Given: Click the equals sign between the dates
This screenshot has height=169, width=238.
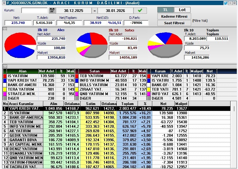Looking at the screenshot, I should [x=94, y=10].
